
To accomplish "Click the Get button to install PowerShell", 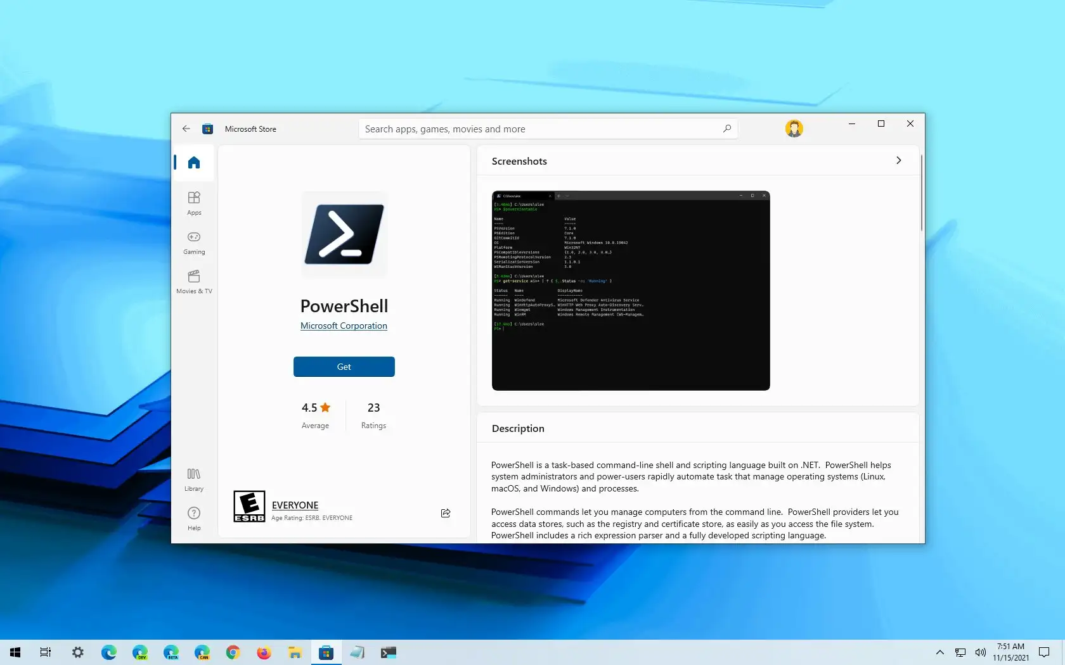I will tap(344, 367).
